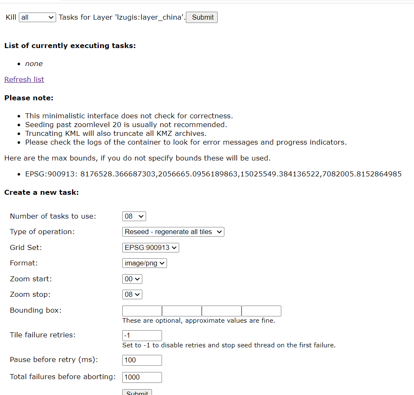Click the Tile failure retries field containing -1
414x395 pixels.
pyautogui.click(x=141, y=335)
